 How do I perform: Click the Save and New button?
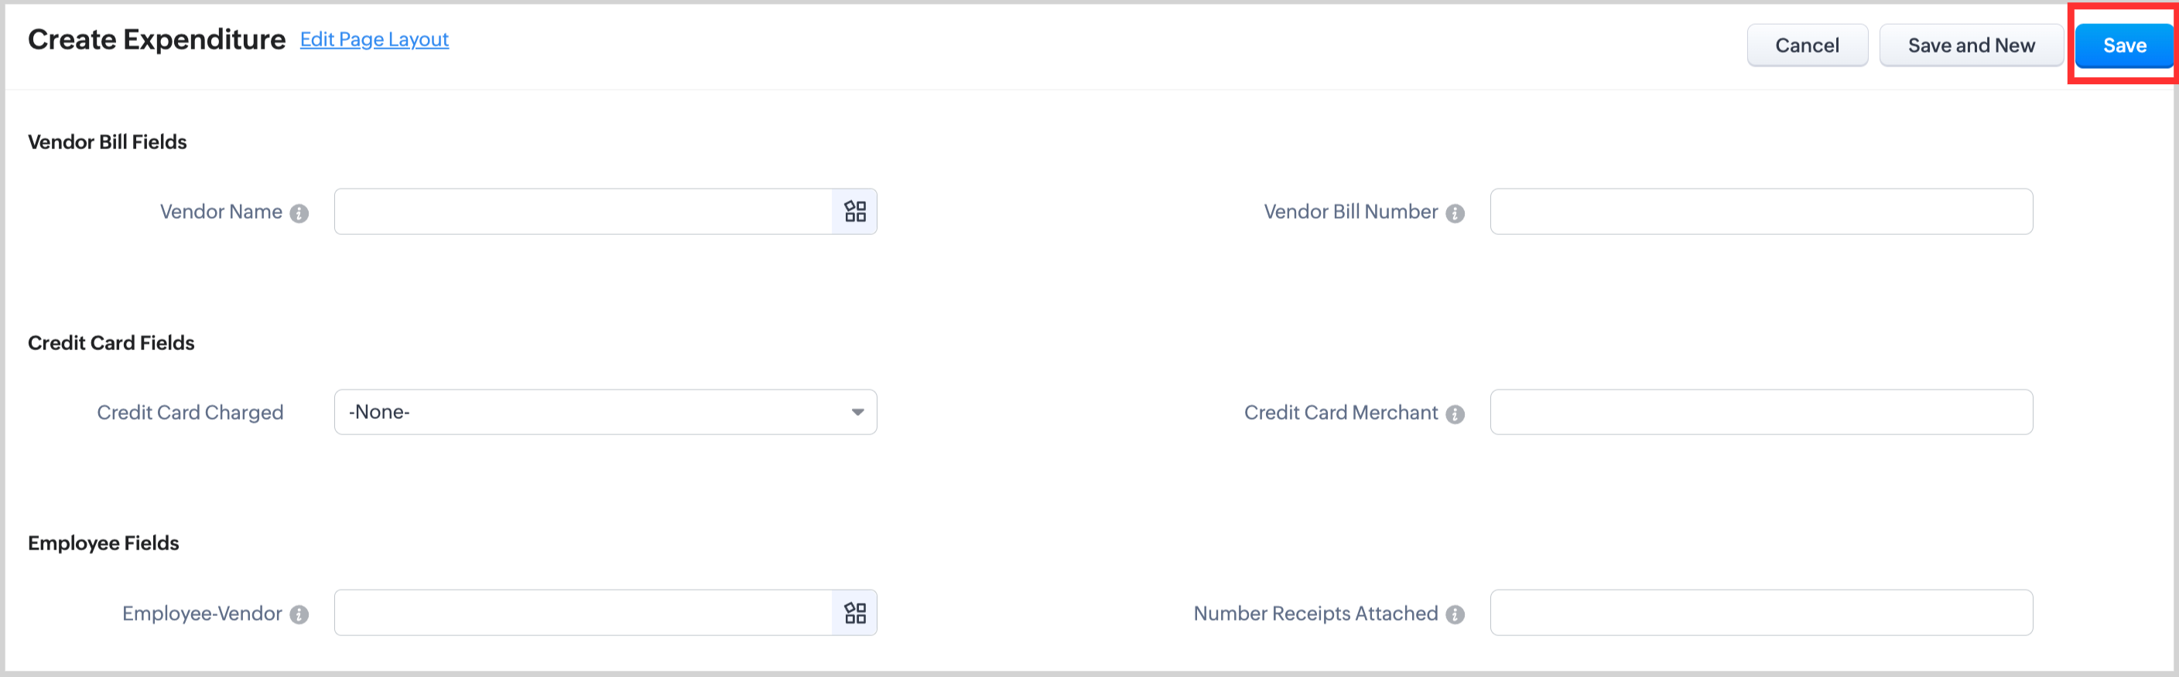click(x=1971, y=46)
